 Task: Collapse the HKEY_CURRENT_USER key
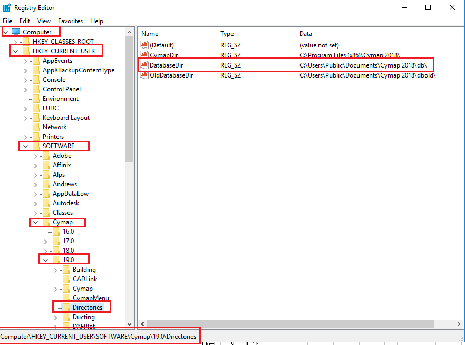point(15,51)
